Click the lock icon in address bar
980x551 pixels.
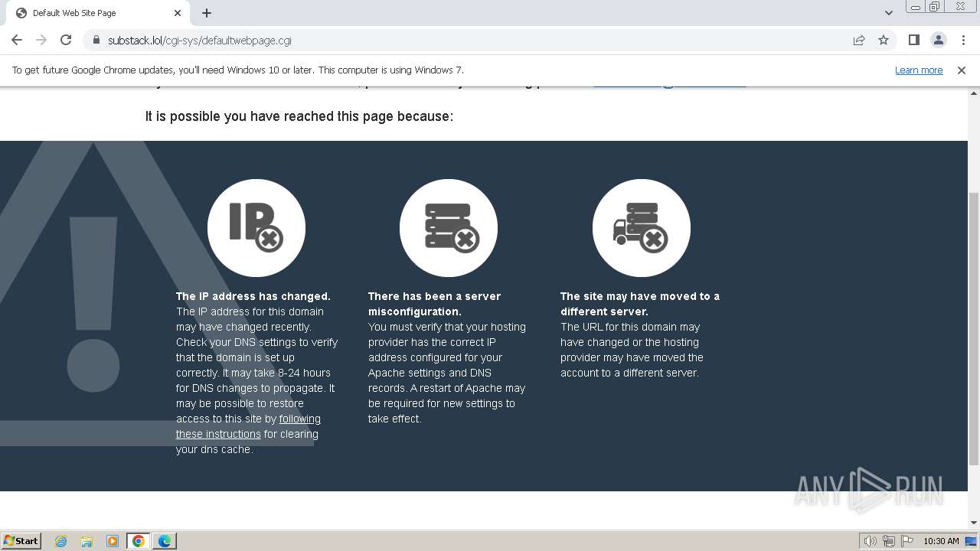click(96, 40)
